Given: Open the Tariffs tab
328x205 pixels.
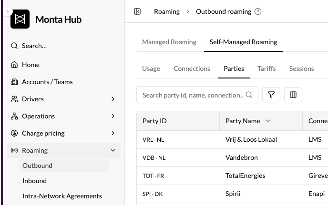Looking at the screenshot, I should (266, 68).
